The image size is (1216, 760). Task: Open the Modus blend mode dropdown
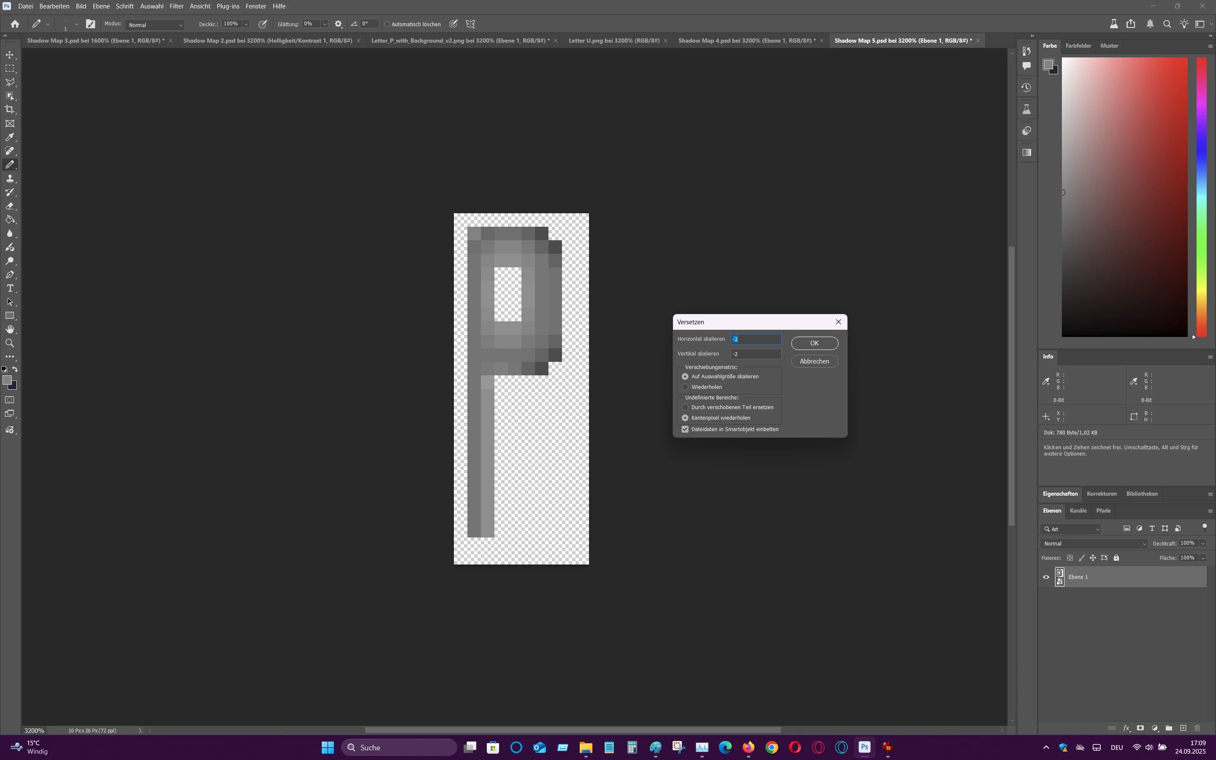[155, 24]
